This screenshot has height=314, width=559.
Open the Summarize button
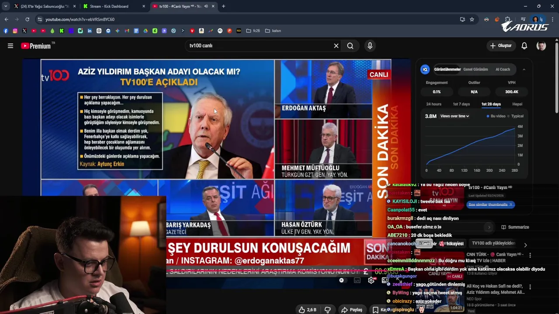click(515, 227)
